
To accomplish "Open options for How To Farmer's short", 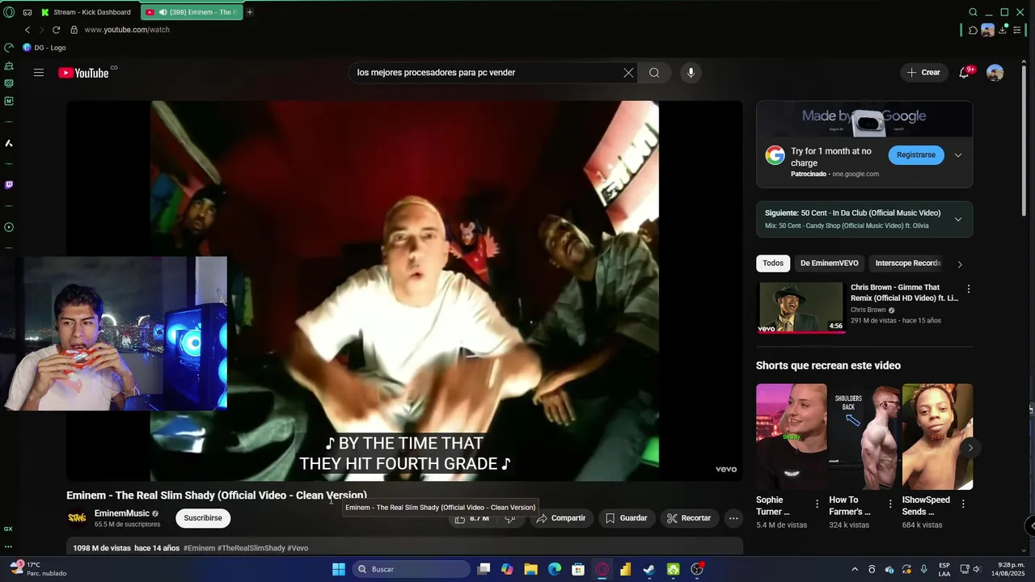I will tap(890, 504).
